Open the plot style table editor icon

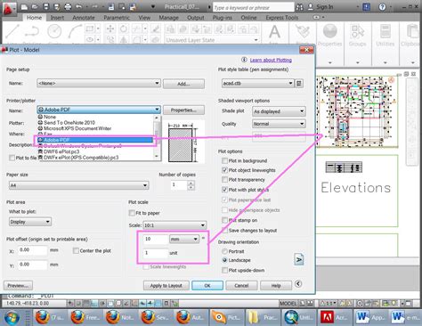[299, 84]
